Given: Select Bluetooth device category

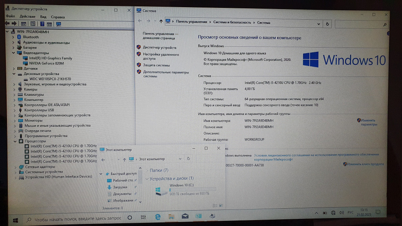Looking at the screenshot, I should coord(31,37).
